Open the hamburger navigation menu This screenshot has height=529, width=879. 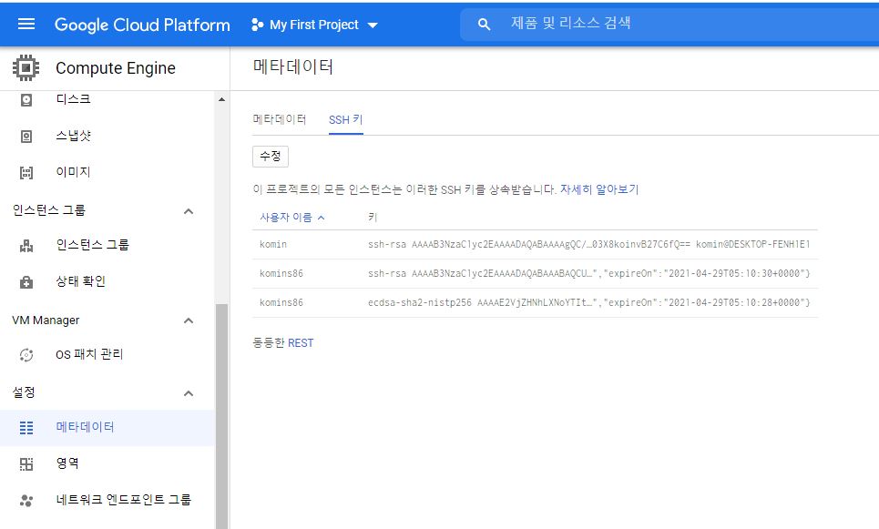click(26, 24)
